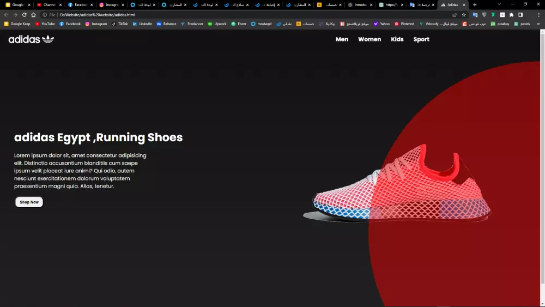545x307 pixels.
Task: Open the Fiverr bookmark
Action: click(x=239, y=24)
